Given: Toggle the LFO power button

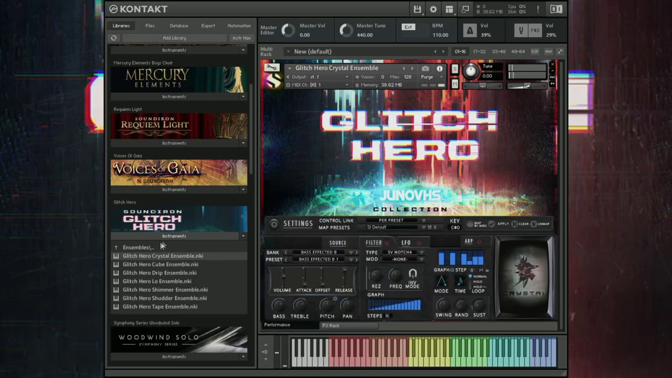Looking at the screenshot, I should point(418,243).
